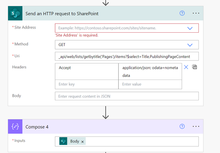Click the Compose 4 title bar
The image size is (220, 153).
(106, 126)
